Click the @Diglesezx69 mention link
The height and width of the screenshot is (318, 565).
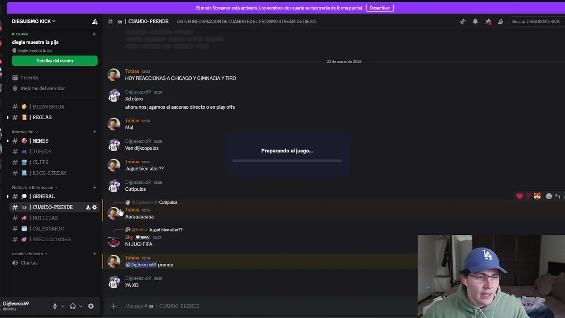(141, 265)
